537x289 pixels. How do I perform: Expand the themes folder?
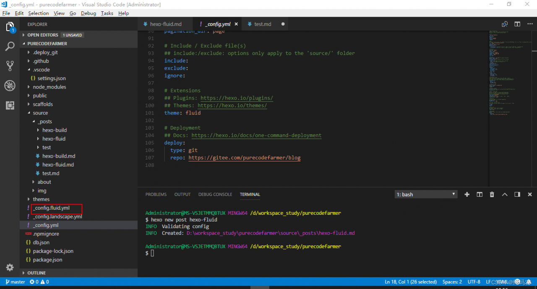[41, 199]
